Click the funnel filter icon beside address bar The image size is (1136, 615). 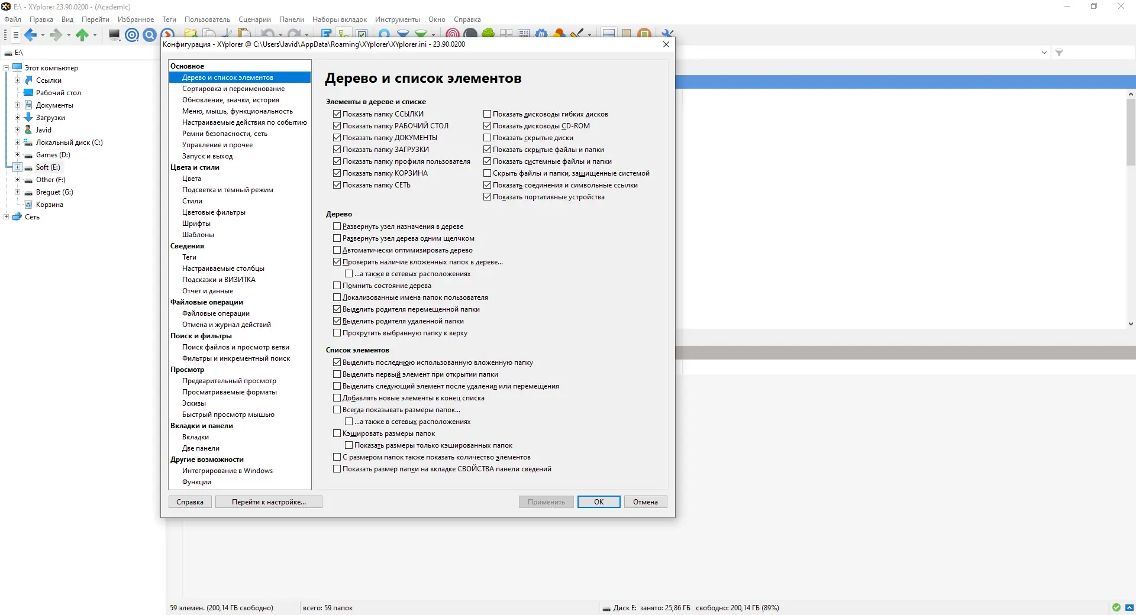[1059, 53]
